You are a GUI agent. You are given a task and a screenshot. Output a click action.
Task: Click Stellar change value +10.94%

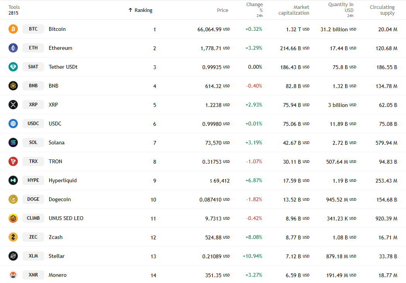tap(252, 256)
